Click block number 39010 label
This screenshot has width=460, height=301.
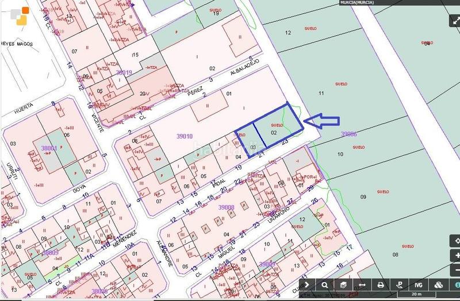pyautogui.click(x=183, y=137)
